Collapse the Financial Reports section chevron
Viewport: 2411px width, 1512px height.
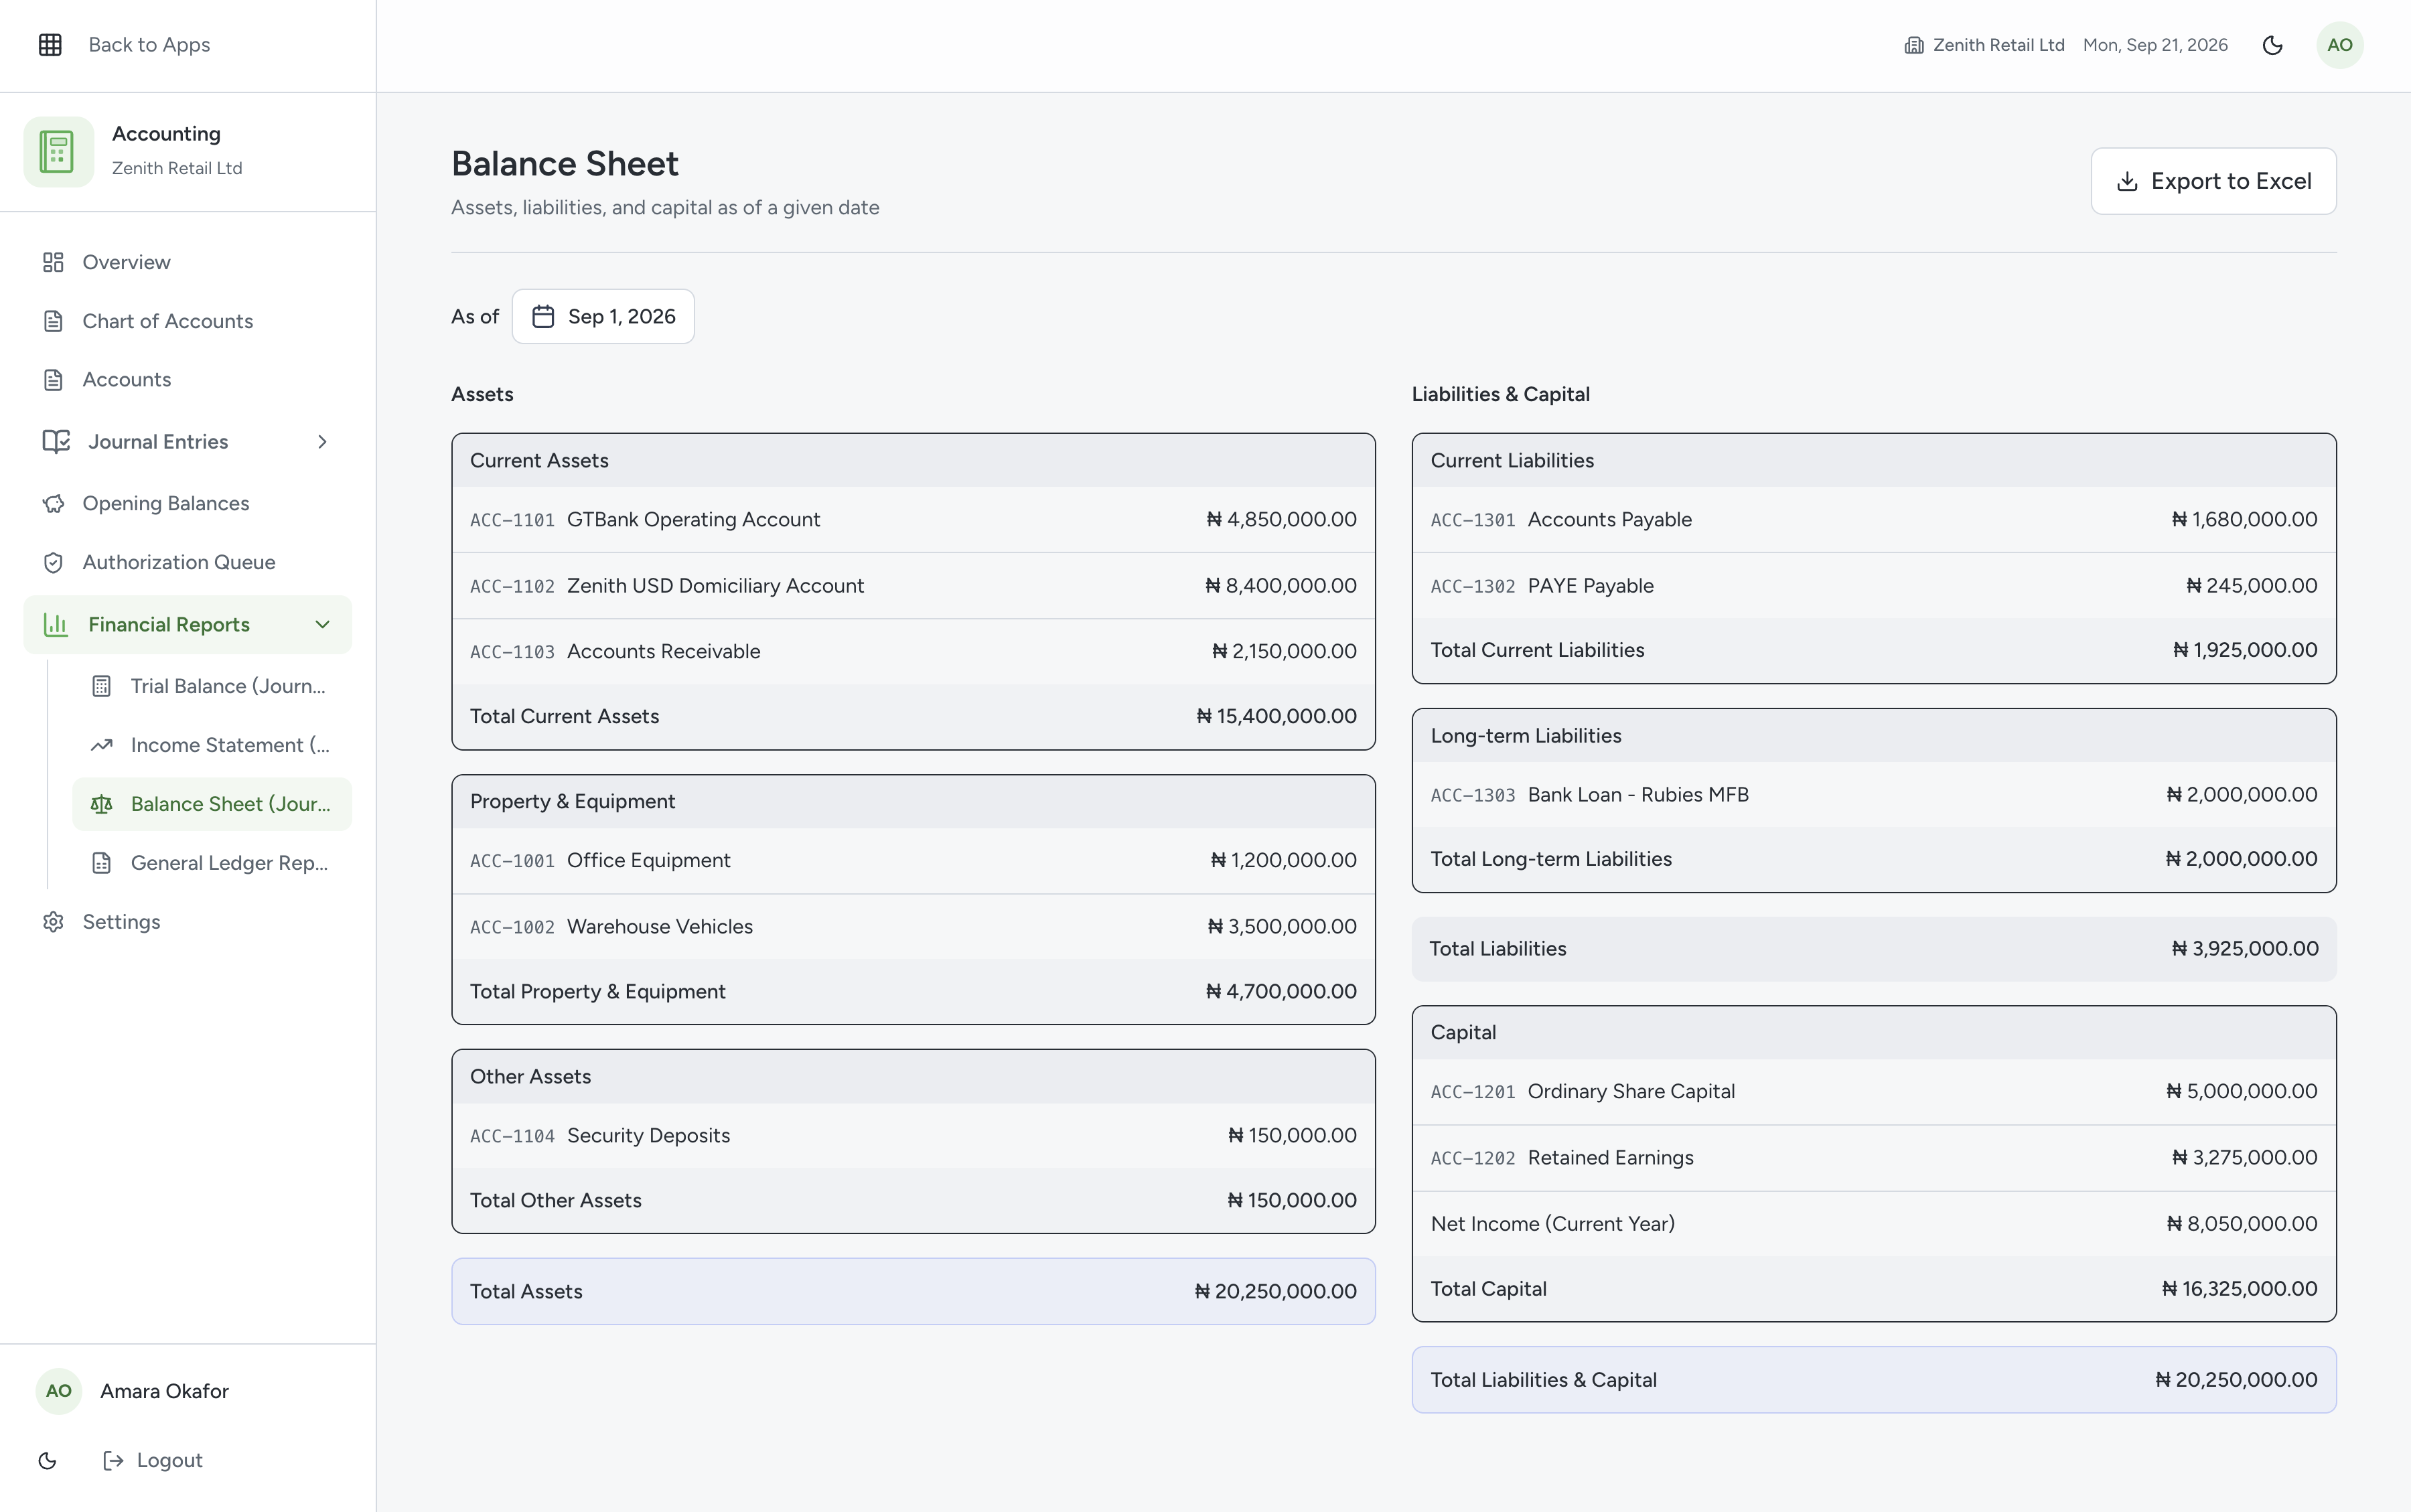[322, 625]
